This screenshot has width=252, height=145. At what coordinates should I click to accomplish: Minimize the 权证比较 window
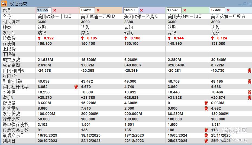240,4
